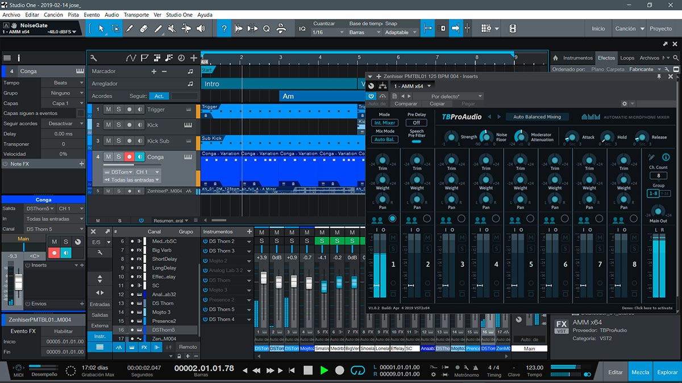This screenshot has width=682, height=383.
Task: Select the Paint pencil tool
Action: 157,28
